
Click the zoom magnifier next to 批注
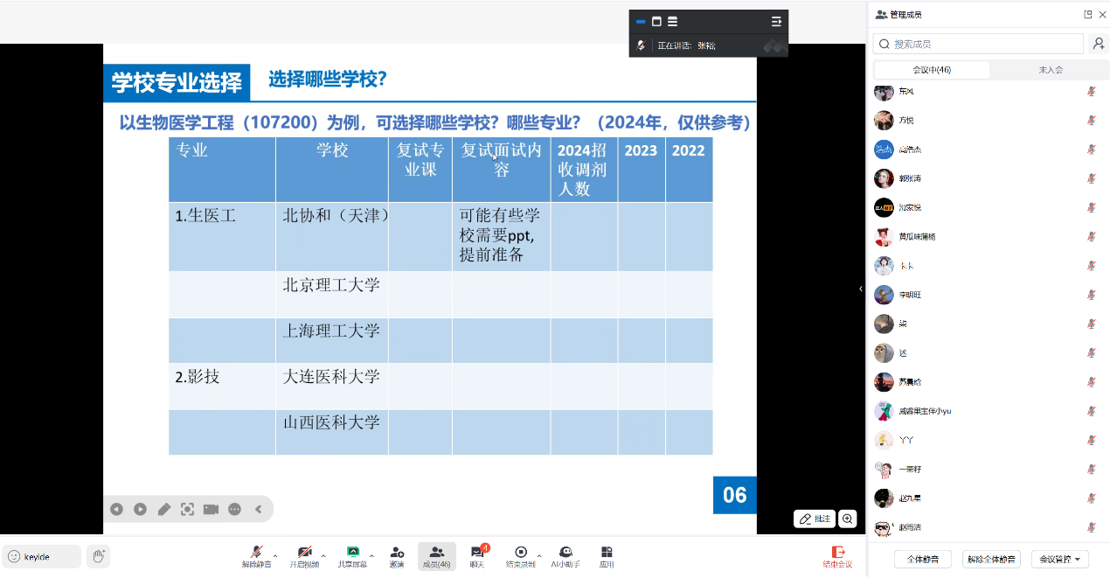pyautogui.click(x=847, y=519)
